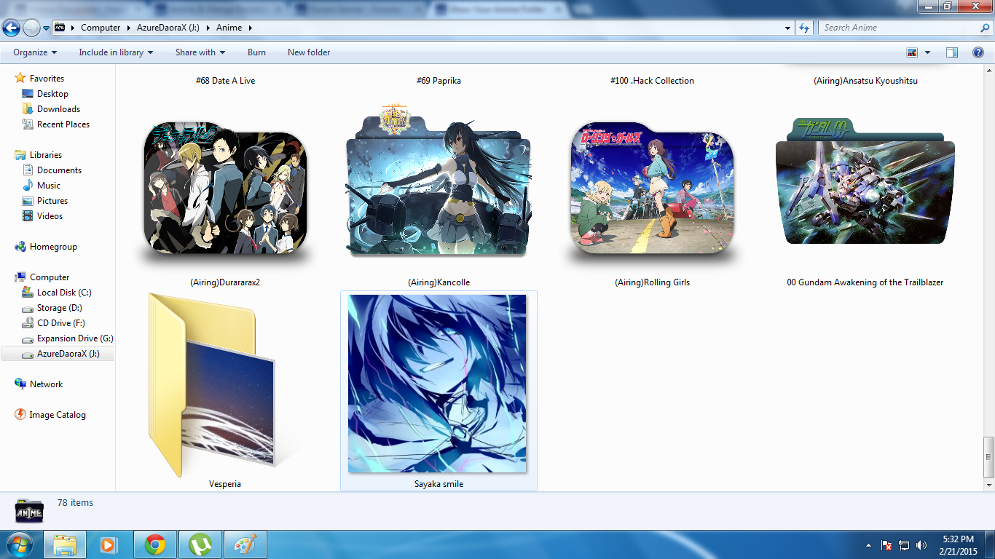
Task: Select the Sayaka smile image thumbnail
Action: tap(437, 384)
